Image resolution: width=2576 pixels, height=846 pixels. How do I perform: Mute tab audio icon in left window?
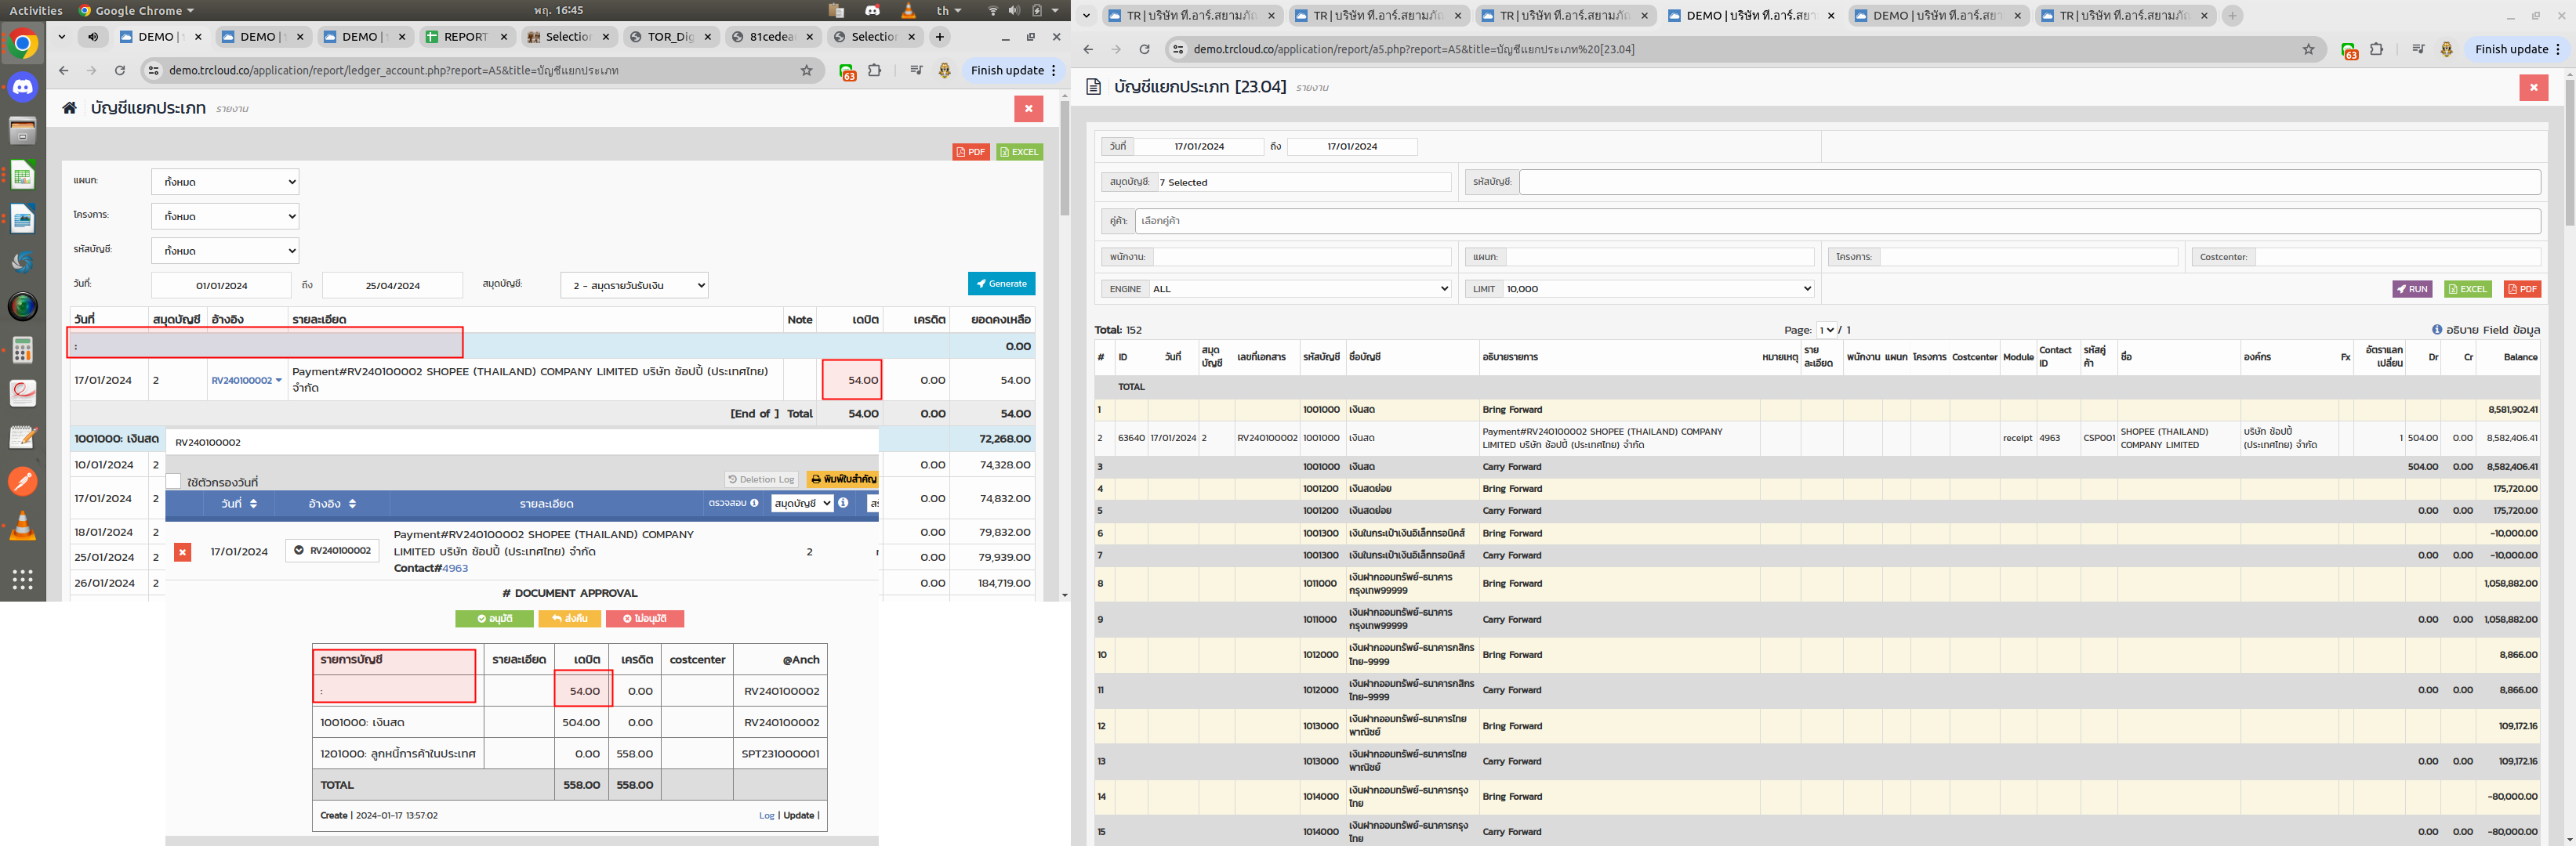93,37
